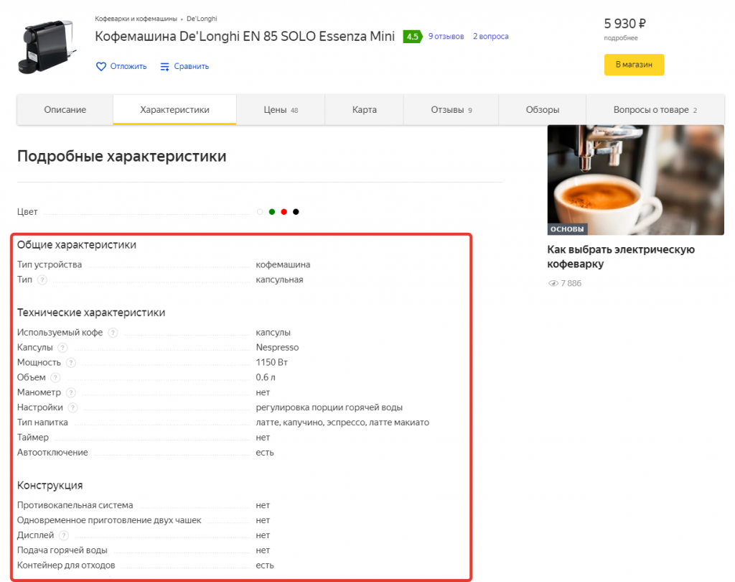Select the black color swatch
This screenshot has height=582, width=735.
click(x=296, y=212)
